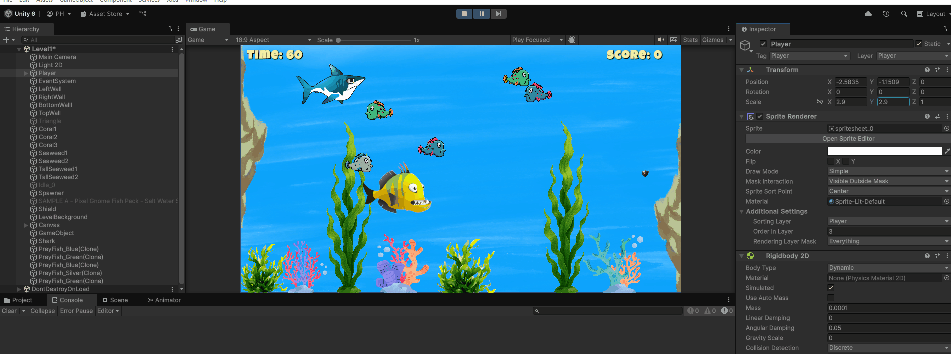Toggle Flip X checkbox
This screenshot has height=354, width=951.
click(x=831, y=161)
